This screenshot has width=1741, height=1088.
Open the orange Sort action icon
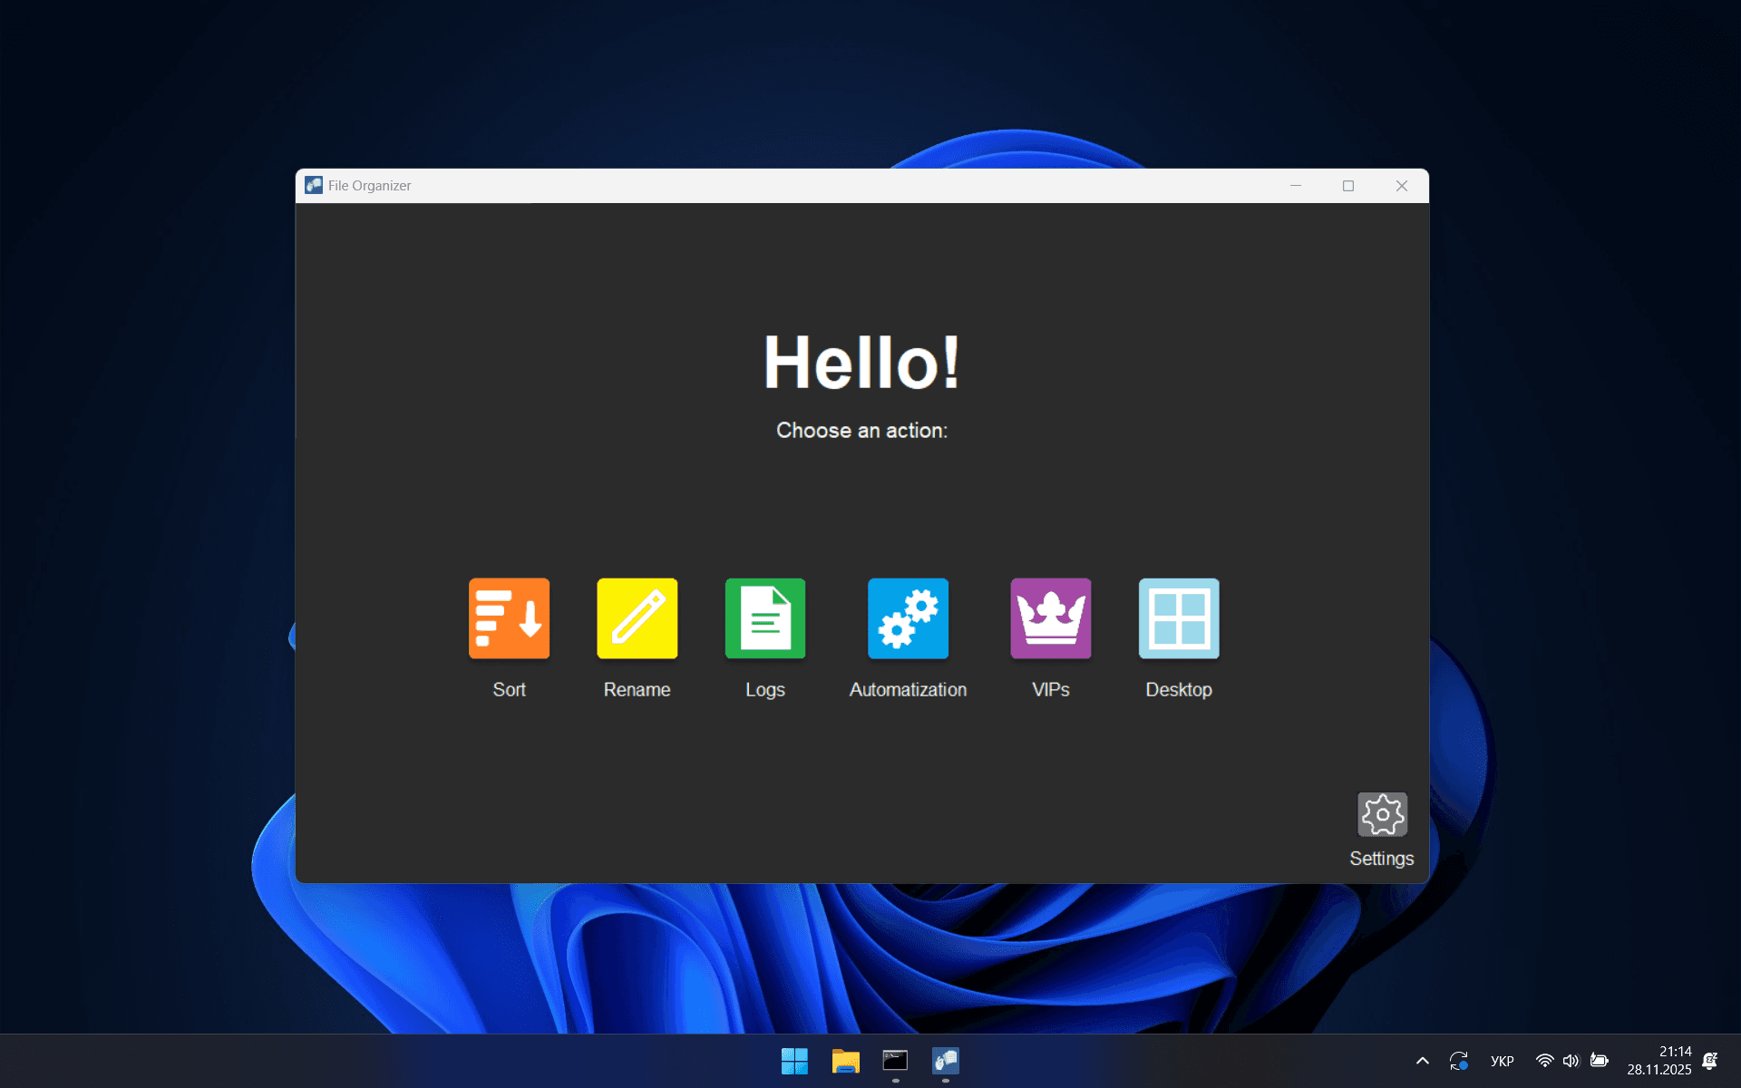pos(509,618)
